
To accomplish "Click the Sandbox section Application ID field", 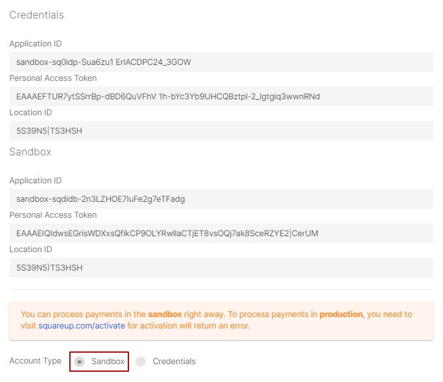I will pyautogui.click(x=221, y=199).
